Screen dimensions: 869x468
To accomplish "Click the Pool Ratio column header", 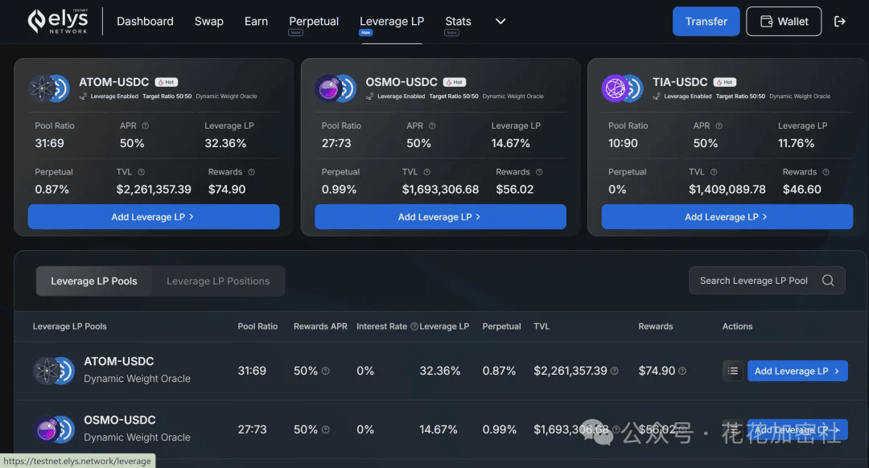I will point(257,326).
